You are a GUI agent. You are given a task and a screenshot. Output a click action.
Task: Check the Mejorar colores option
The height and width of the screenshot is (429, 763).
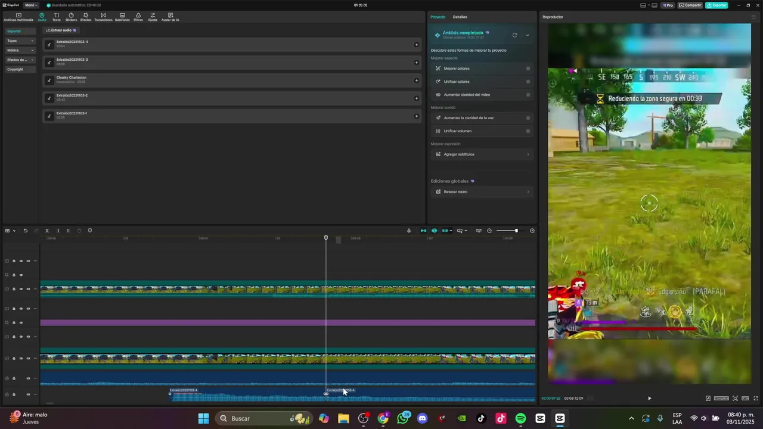coord(528,69)
